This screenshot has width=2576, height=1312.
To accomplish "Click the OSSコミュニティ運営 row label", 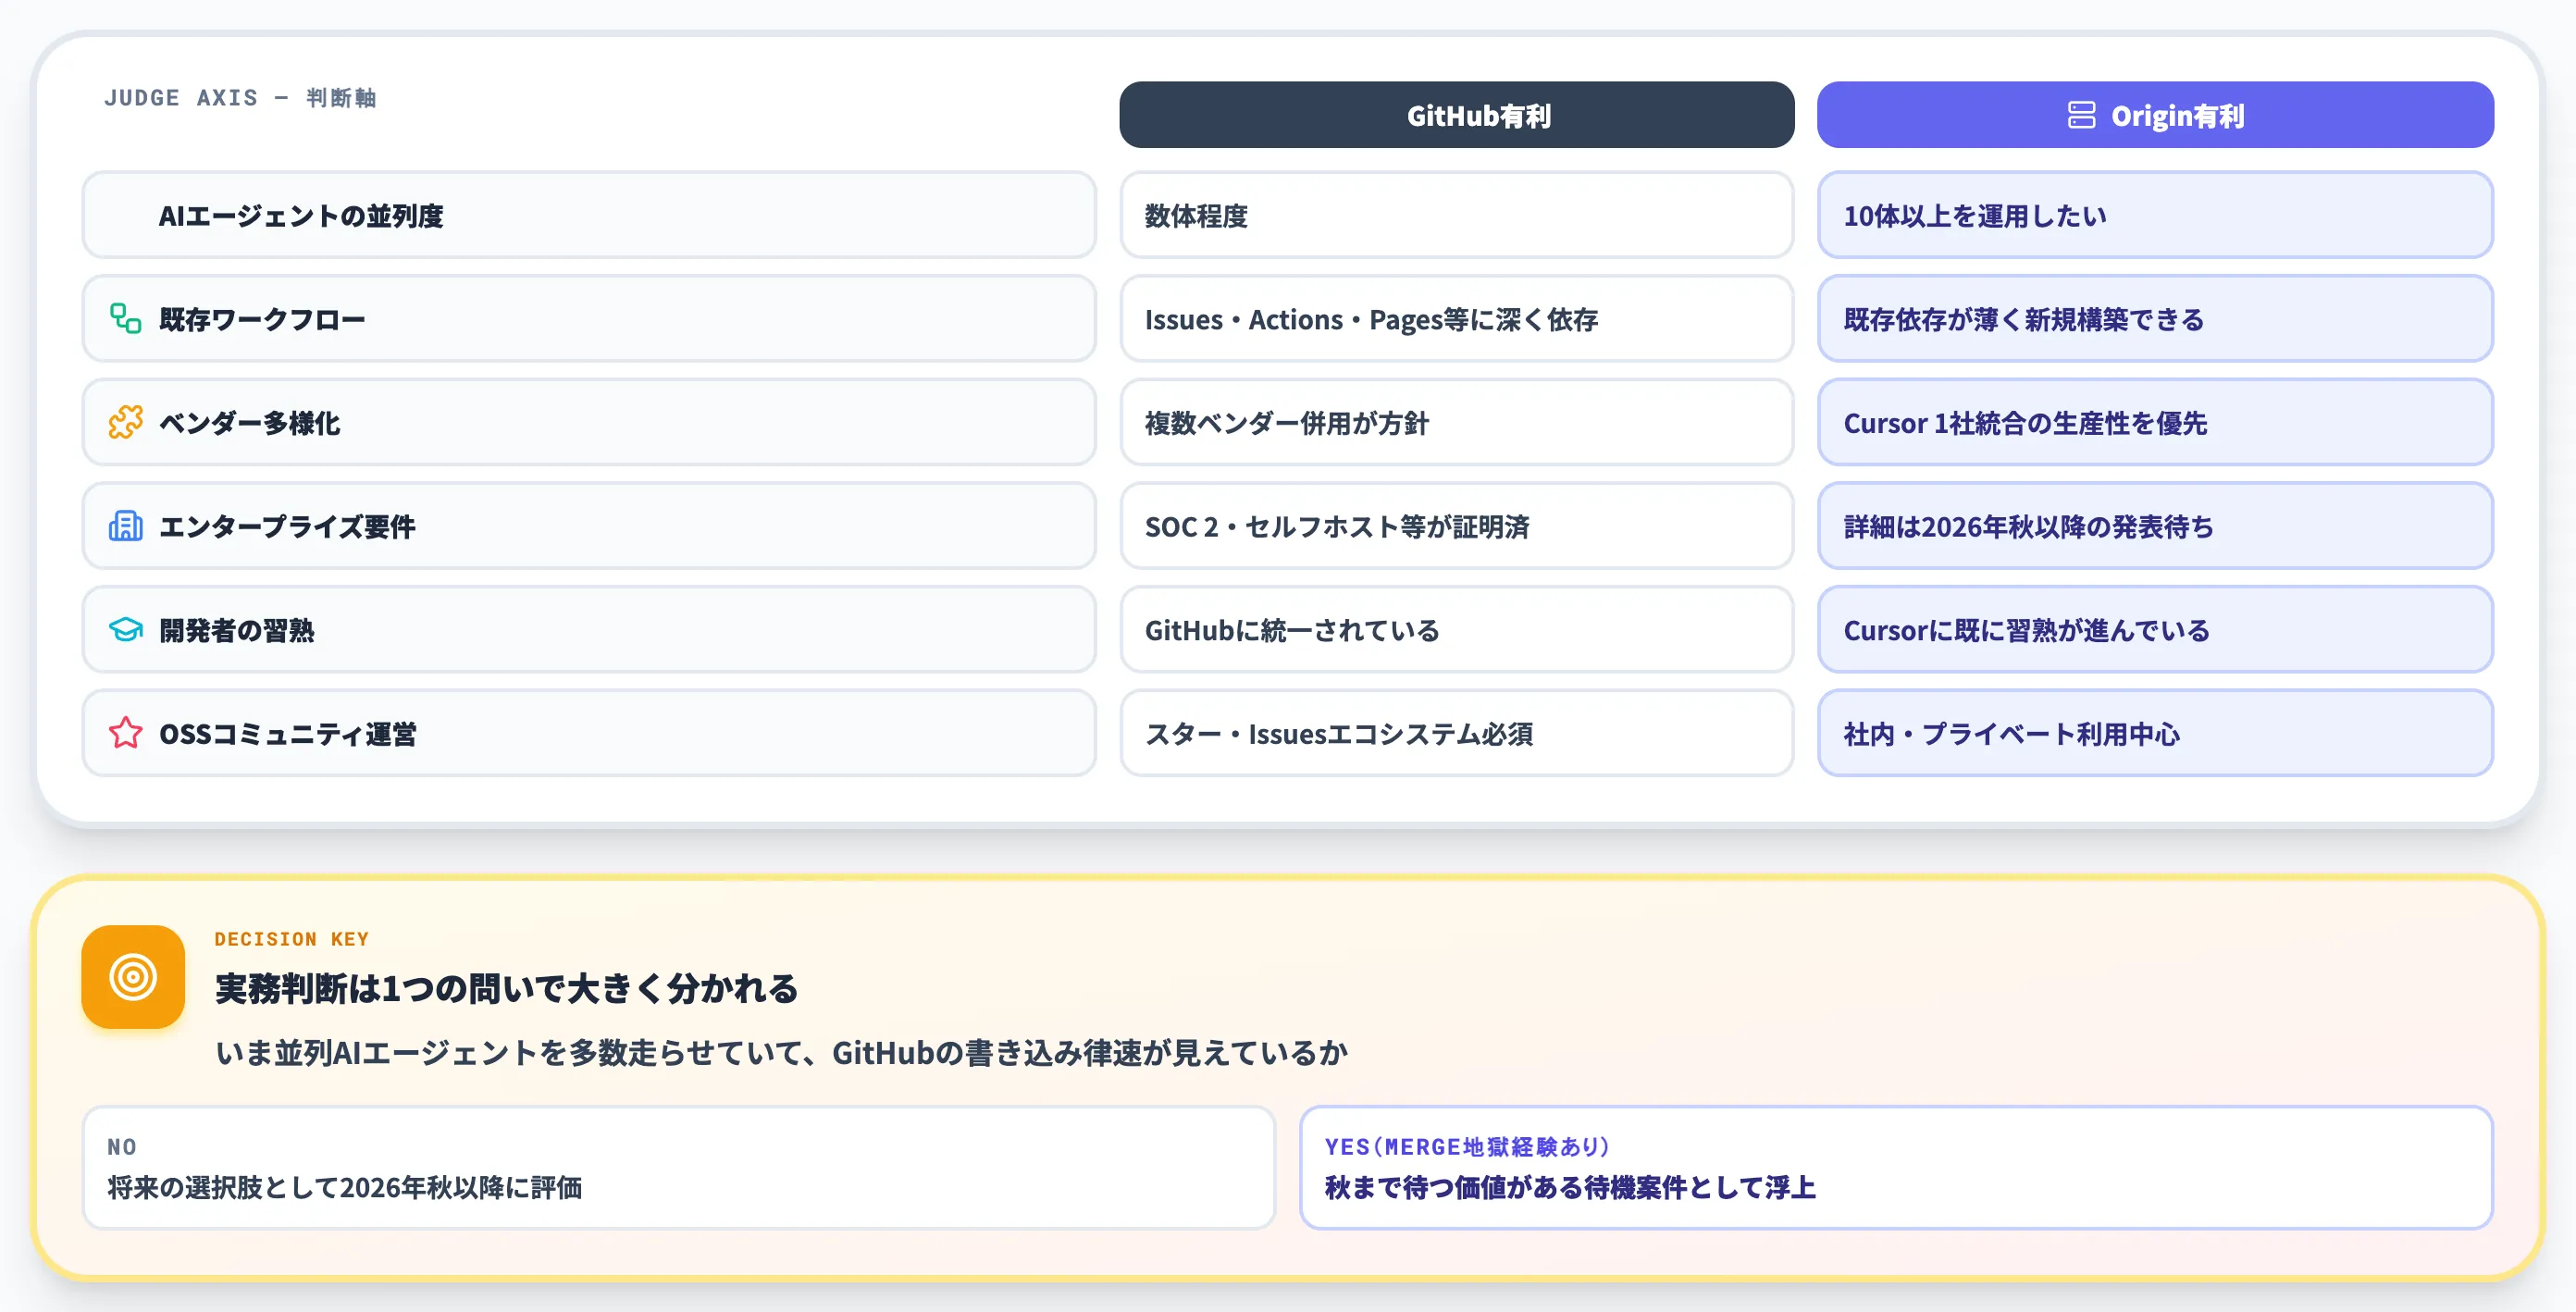I will coord(589,733).
